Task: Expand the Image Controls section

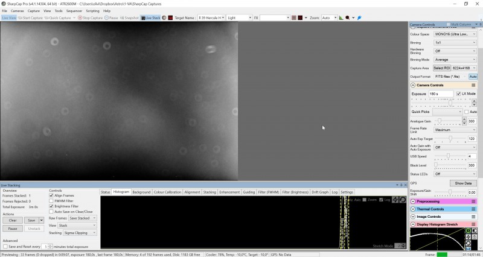Action: 413,217
